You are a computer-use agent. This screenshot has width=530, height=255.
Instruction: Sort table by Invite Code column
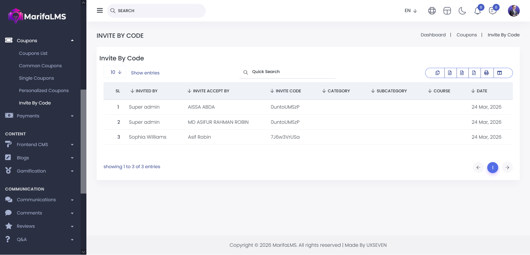pos(286,91)
